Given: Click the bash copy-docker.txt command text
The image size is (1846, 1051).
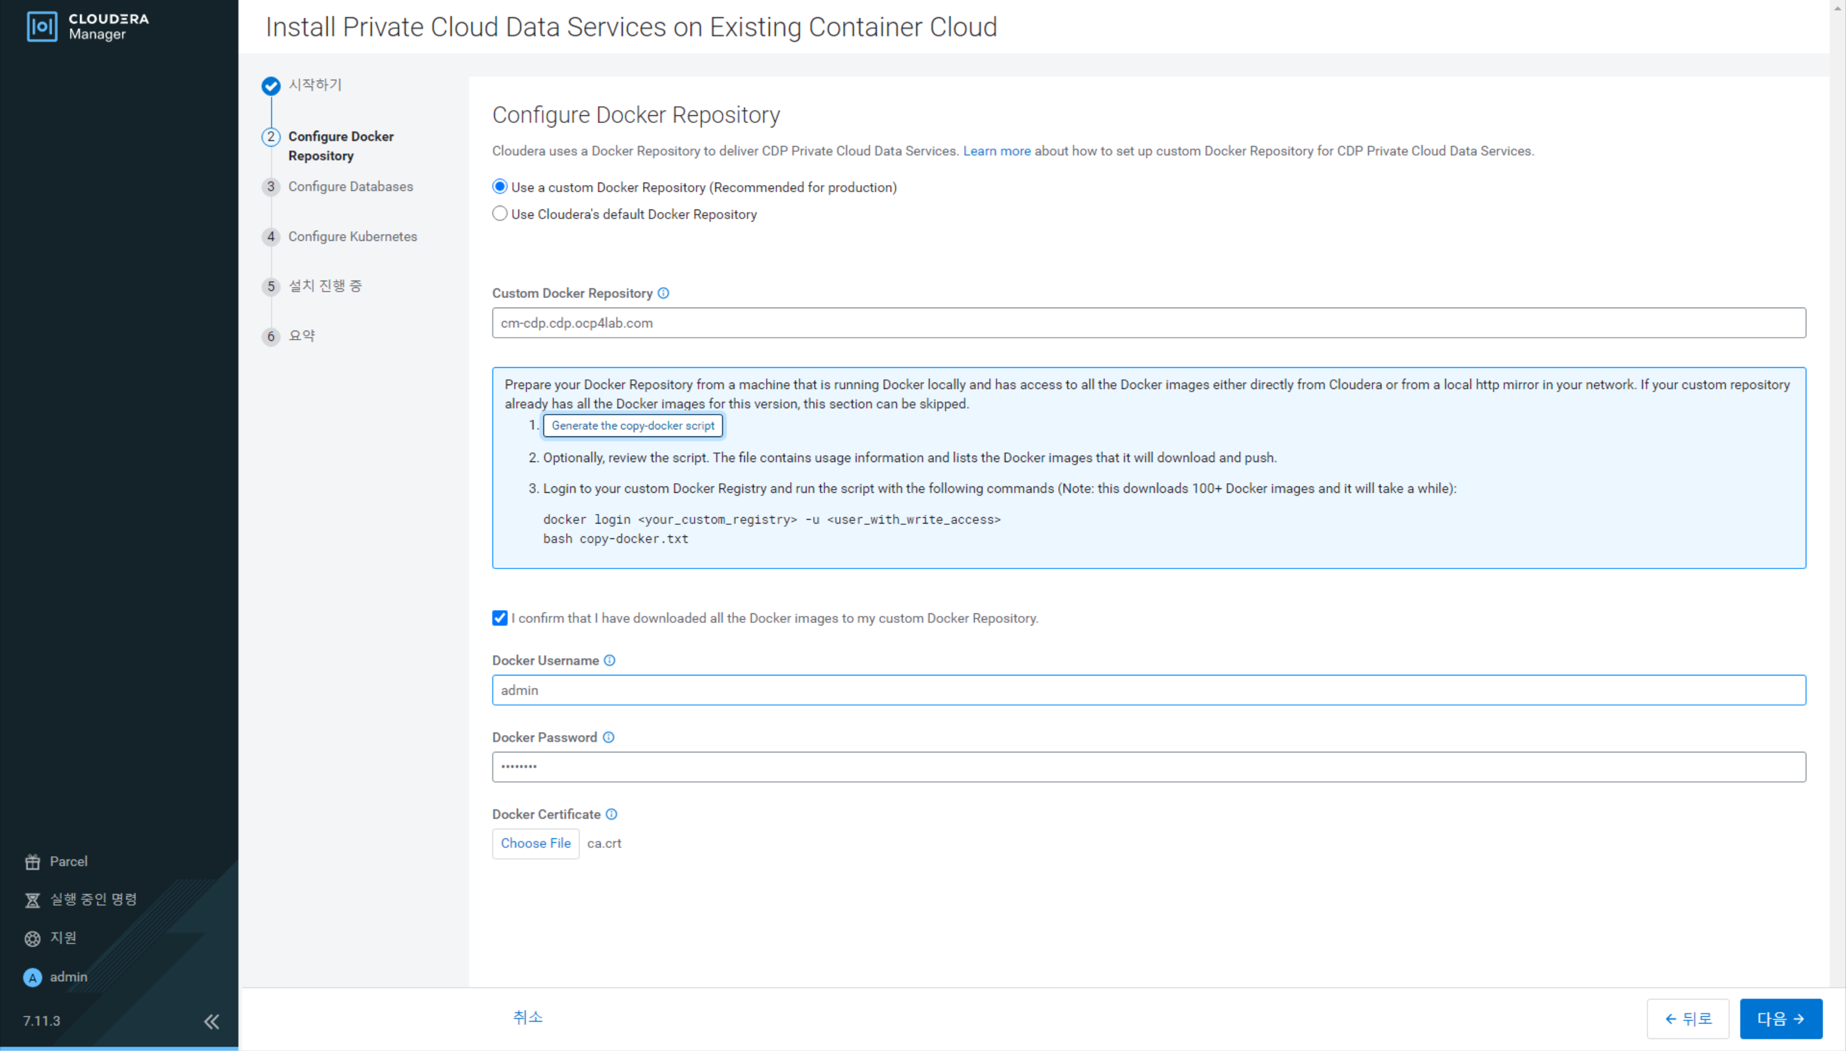Looking at the screenshot, I should click(616, 538).
